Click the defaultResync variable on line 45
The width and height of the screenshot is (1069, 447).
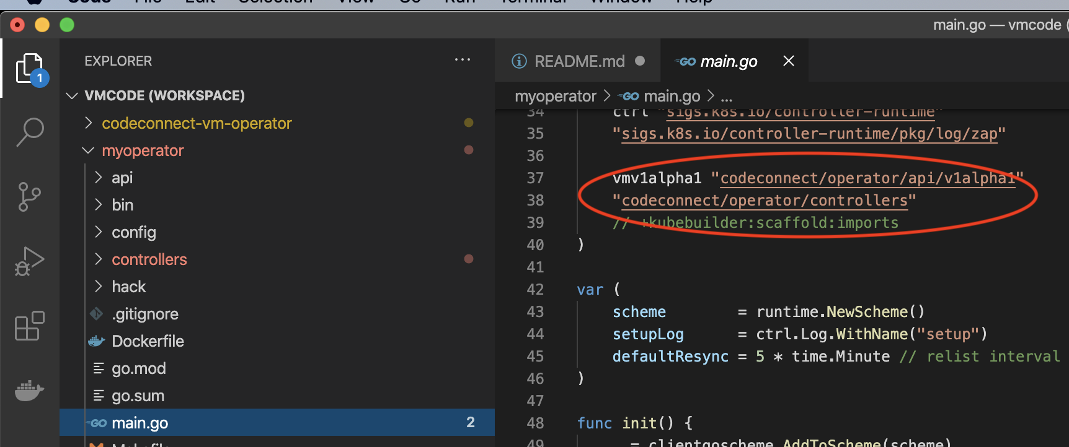point(670,357)
